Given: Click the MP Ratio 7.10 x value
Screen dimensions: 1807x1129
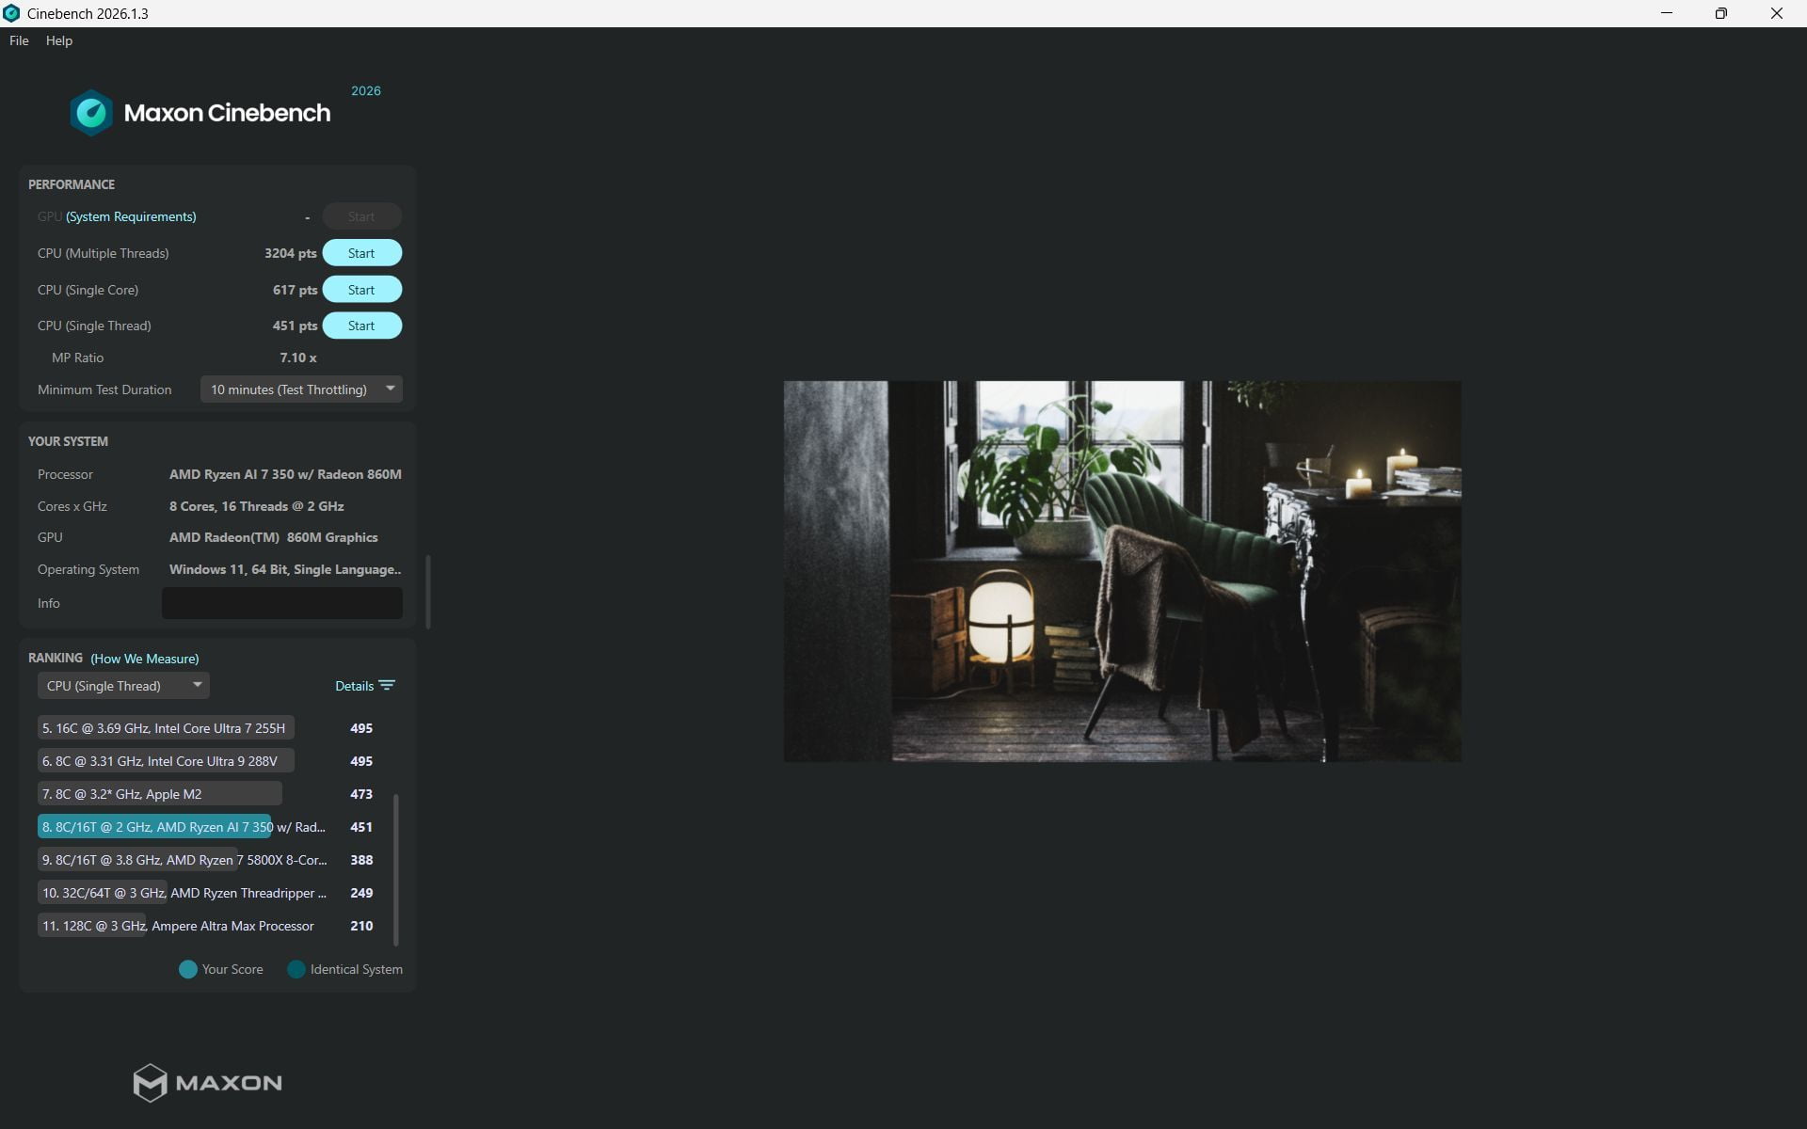Looking at the screenshot, I should pos(298,358).
